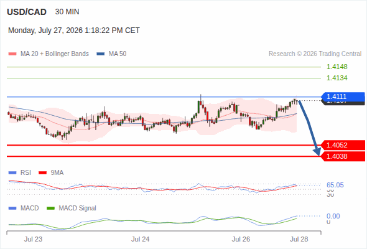Click the 1.4111 pivot price tag
This screenshot has width=367, height=249.
click(343, 96)
